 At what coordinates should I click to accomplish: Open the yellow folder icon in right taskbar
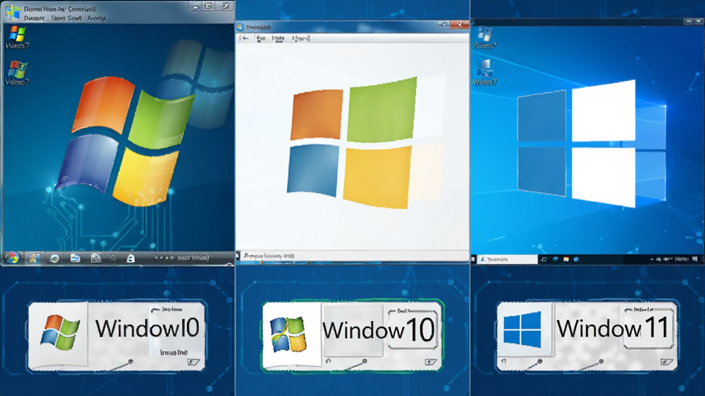pyautogui.click(x=566, y=259)
